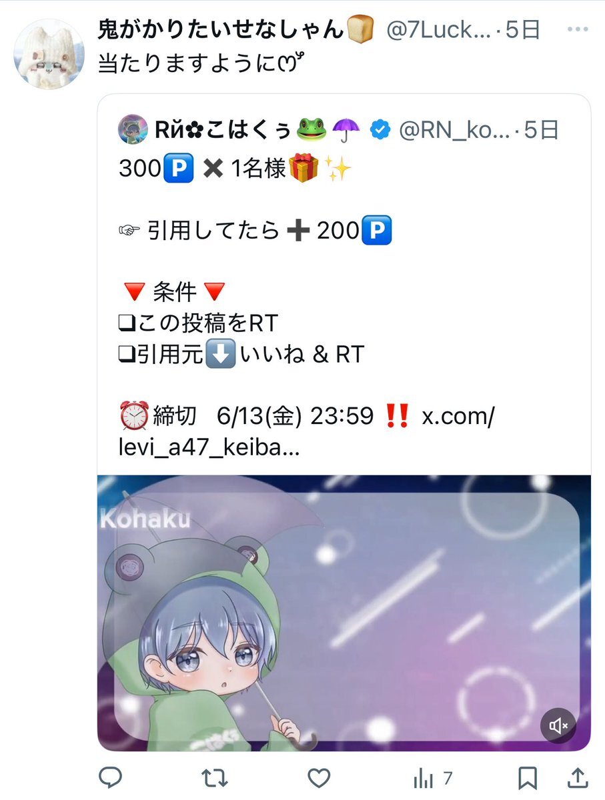Unmute the video with the speaker icon

coord(558,725)
